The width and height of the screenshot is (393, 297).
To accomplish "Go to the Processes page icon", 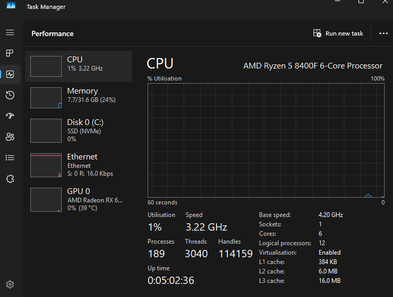I will click(10, 53).
